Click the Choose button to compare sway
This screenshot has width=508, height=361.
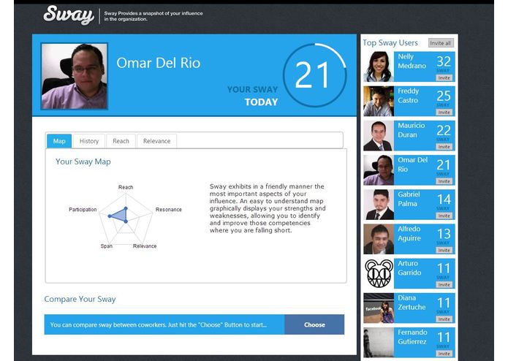(x=314, y=324)
